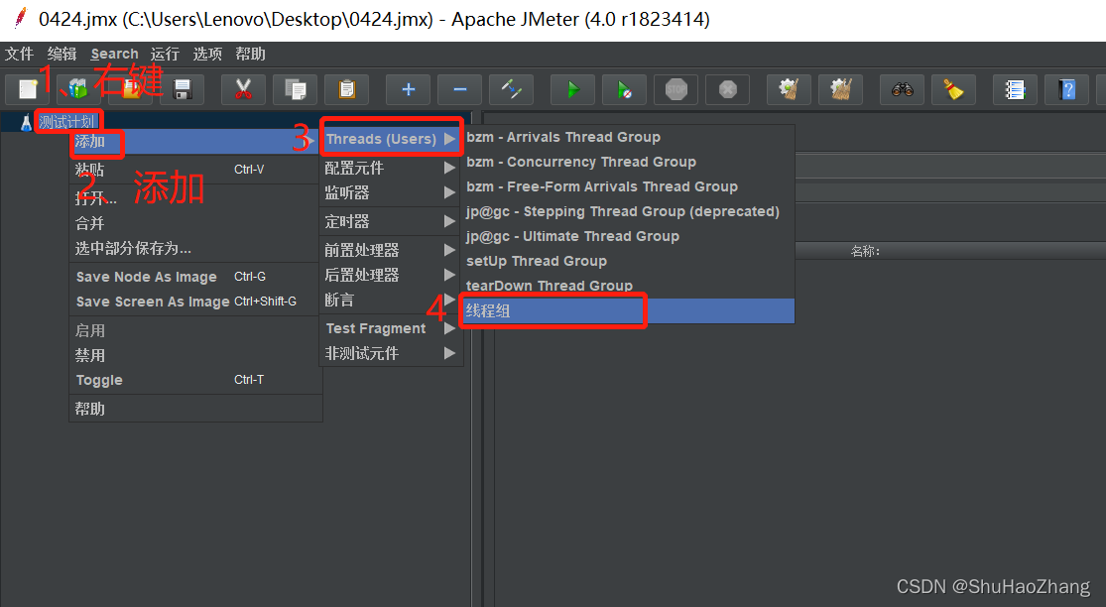Expand the 前置处理器 submenu
Screen dimensions: 1106x607
392,250
